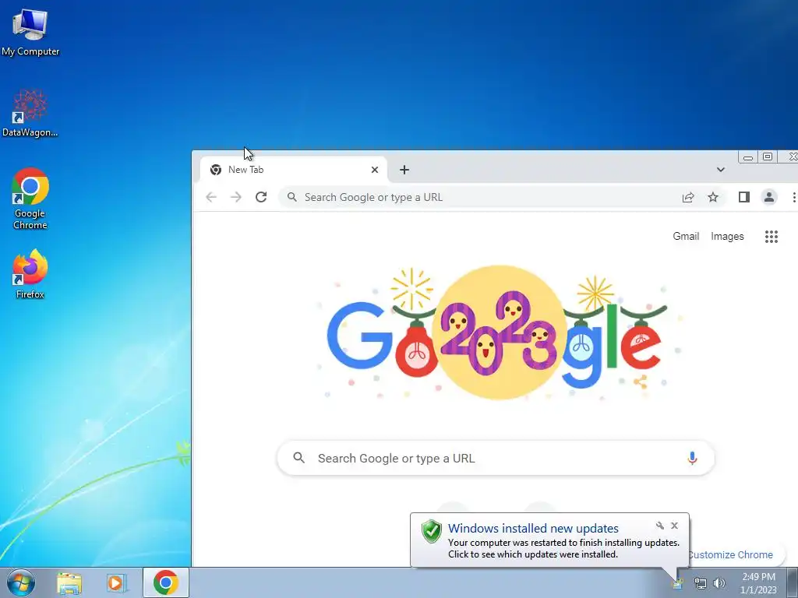Image resolution: width=798 pixels, height=598 pixels.
Task: Click Windows Update tray icon
Action: [678, 584]
